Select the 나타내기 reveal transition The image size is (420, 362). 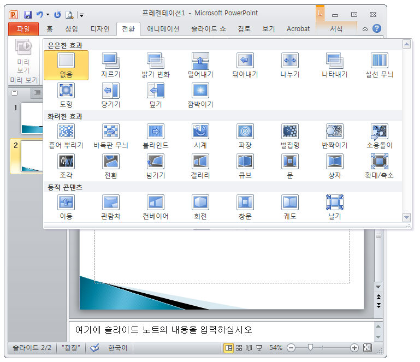tap(335, 66)
